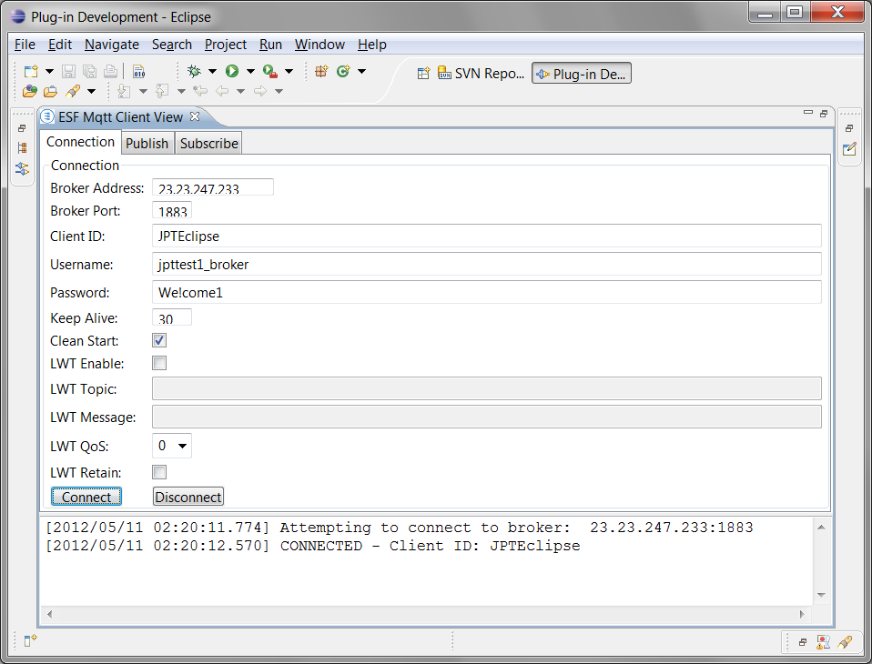Click the Broker Address input field

click(x=213, y=187)
